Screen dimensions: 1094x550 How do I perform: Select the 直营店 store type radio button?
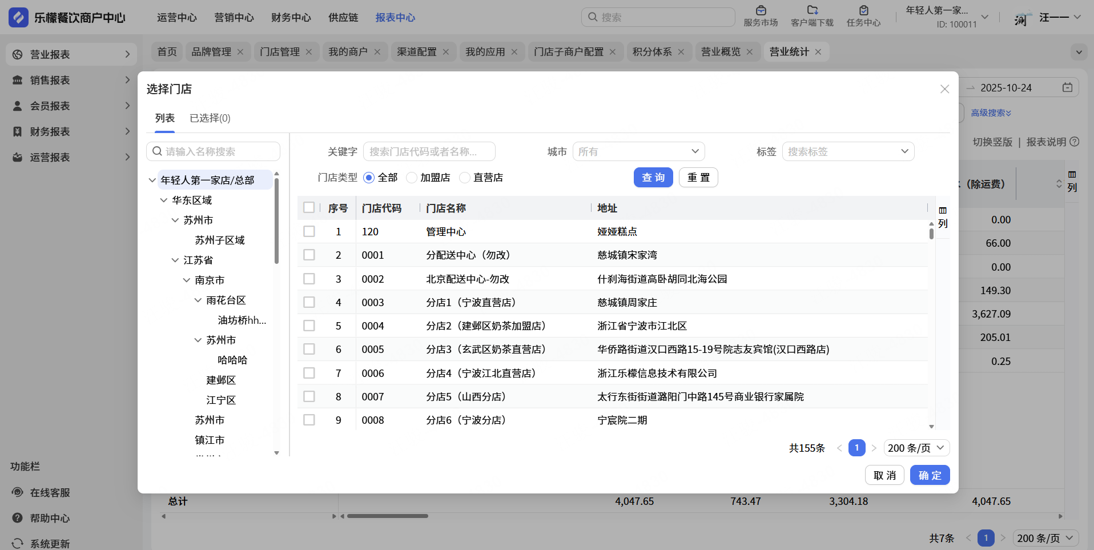[465, 178]
